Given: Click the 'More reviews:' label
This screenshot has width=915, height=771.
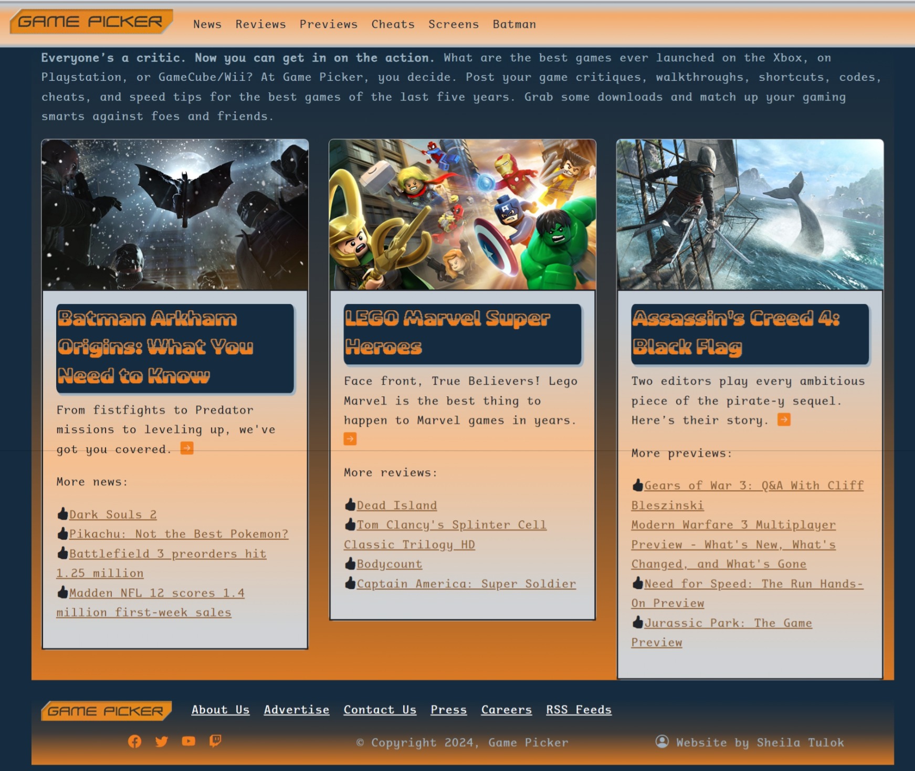Looking at the screenshot, I should pyautogui.click(x=391, y=472).
